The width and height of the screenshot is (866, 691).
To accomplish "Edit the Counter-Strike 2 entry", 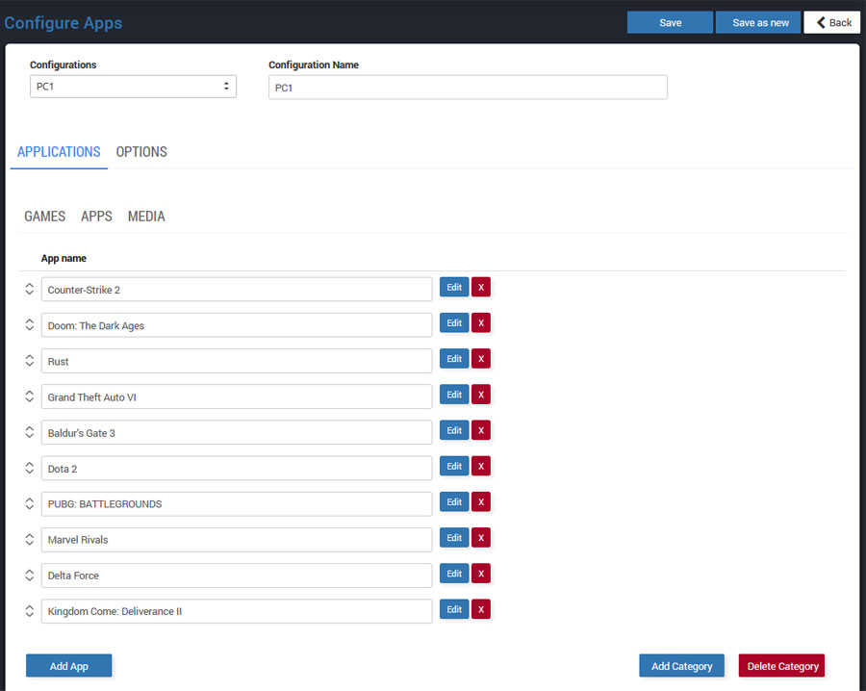I will pos(454,287).
